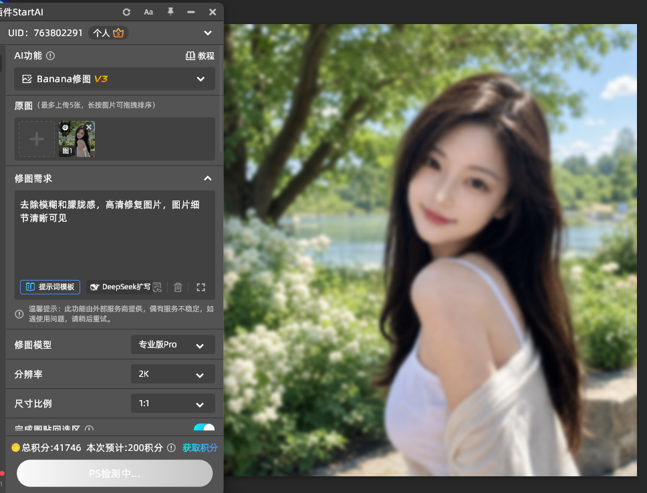Screen dimensions: 647x493
Task: Open the 分辨率 2K dropdown
Action: click(173, 374)
